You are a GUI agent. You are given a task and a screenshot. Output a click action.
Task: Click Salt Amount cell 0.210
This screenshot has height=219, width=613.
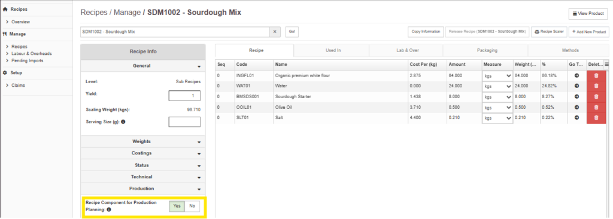464,117
